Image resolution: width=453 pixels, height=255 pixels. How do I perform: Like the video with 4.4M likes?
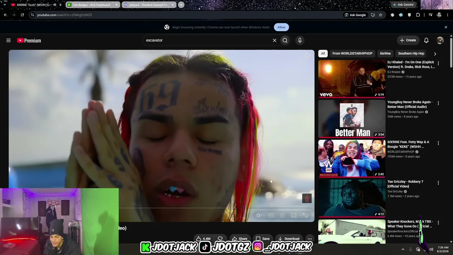click(203, 239)
